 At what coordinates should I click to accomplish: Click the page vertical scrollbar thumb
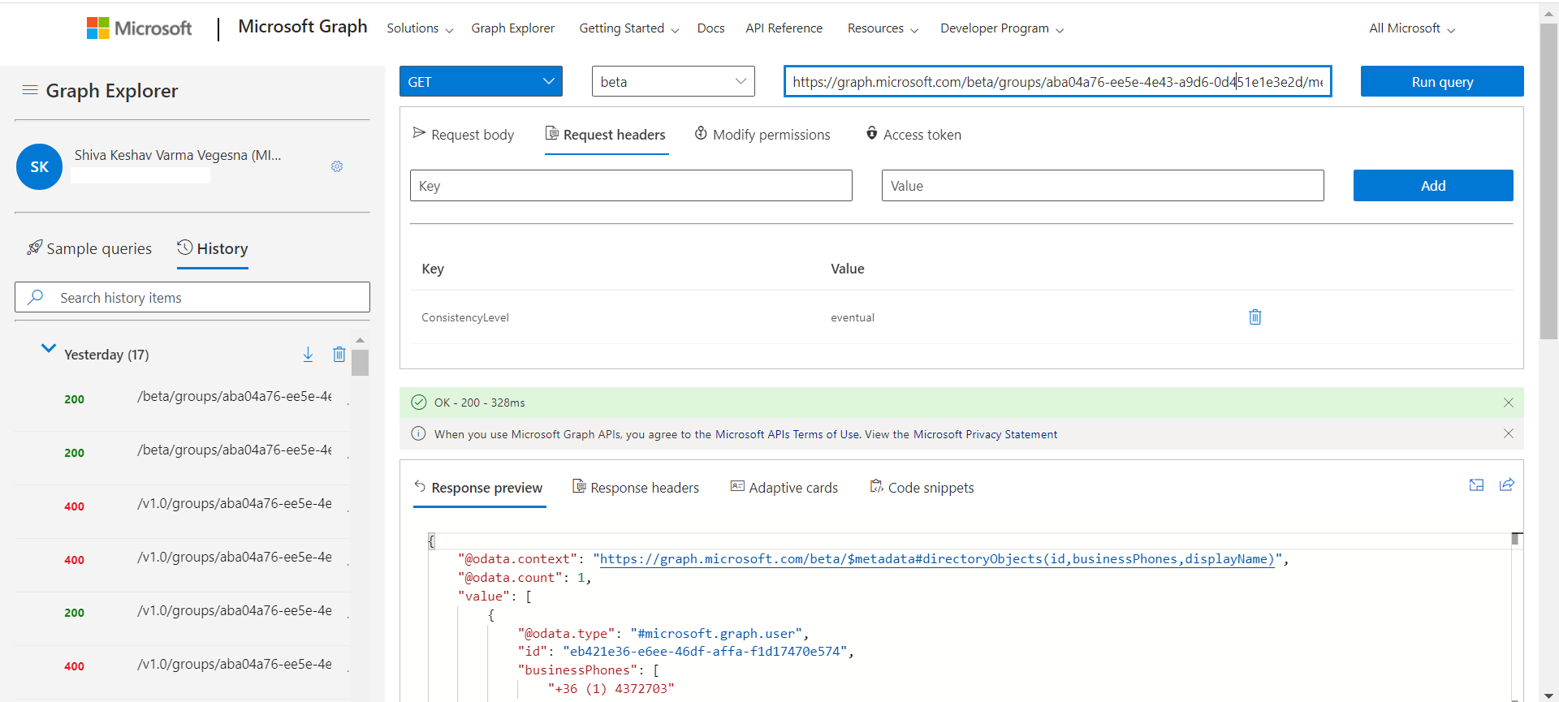[x=1548, y=180]
